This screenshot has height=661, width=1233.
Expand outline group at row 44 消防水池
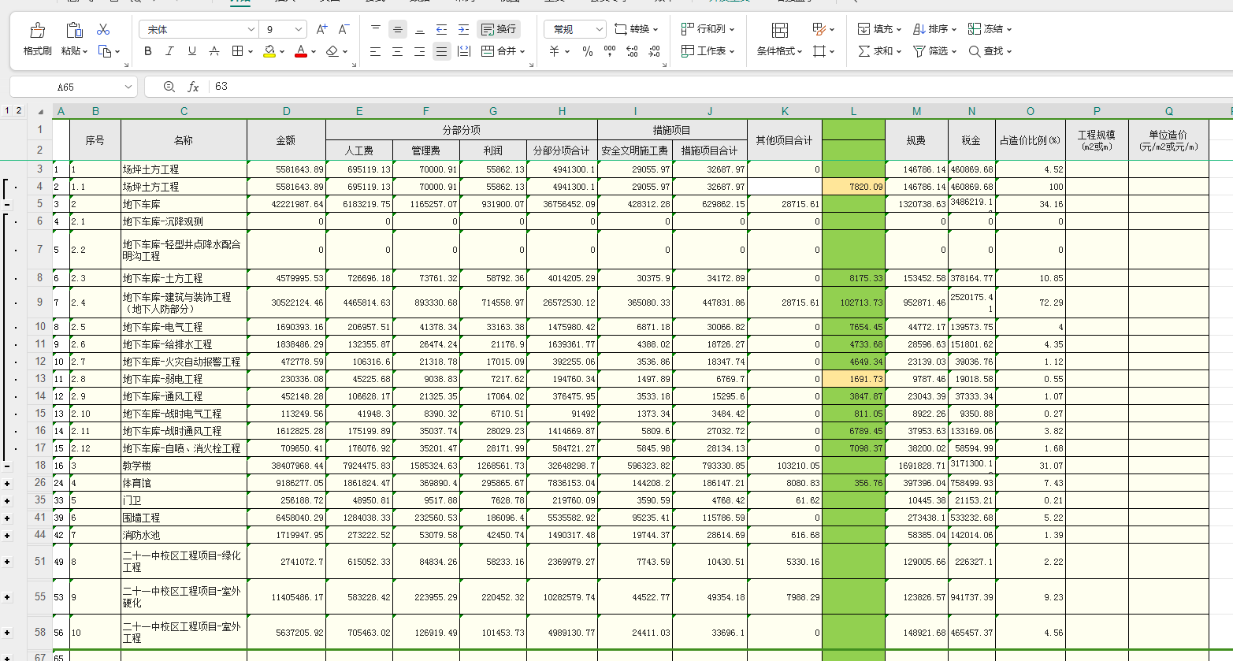(7, 535)
